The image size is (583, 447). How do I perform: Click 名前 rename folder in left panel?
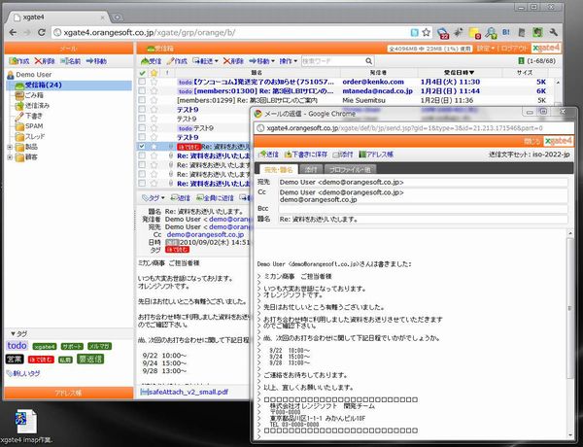pyautogui.click(x=70, y=61)
